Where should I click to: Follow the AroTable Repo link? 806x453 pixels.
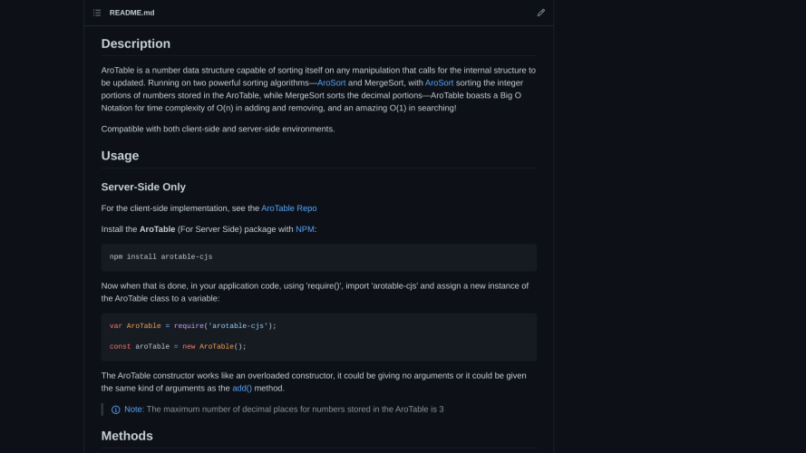click(x=289, y=208)
